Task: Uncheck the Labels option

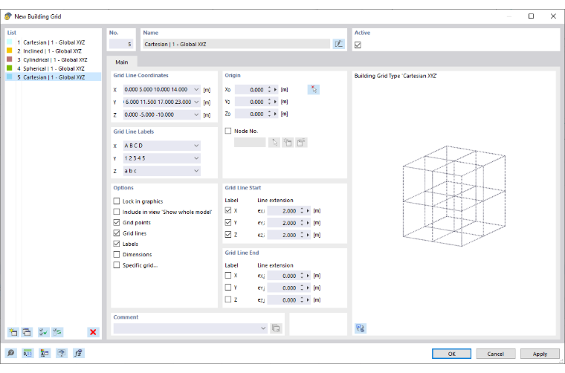Action: click(117, 244)
